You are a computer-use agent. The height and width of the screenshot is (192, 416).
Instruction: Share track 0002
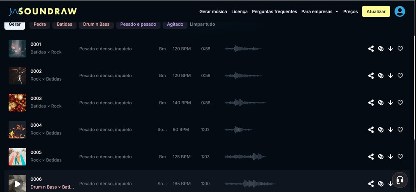pyautogui.click(x=371, y=76)
